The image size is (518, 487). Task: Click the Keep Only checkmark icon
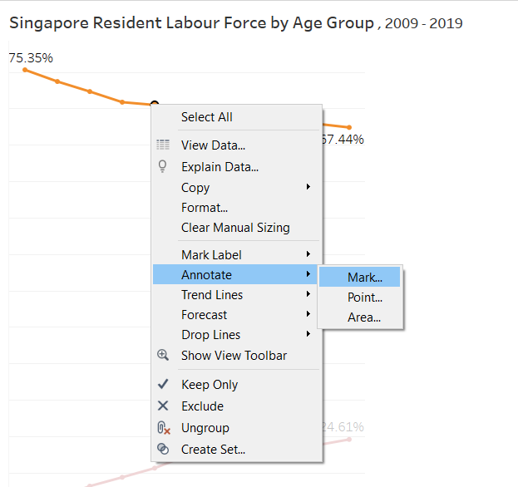(x=163, y=385)
